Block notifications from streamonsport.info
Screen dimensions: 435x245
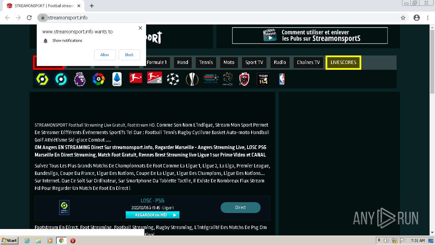[129, 55]
